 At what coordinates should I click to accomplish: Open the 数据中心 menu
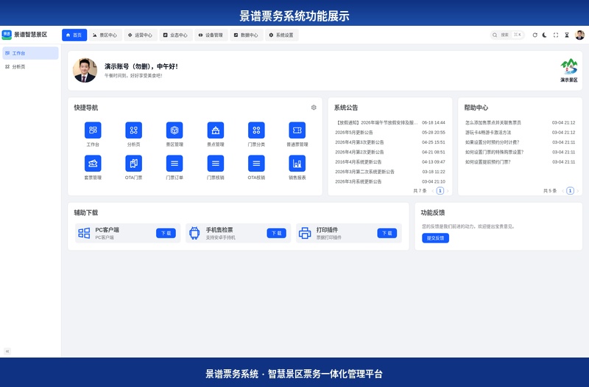pyautogui.click(x=247, y=35)
